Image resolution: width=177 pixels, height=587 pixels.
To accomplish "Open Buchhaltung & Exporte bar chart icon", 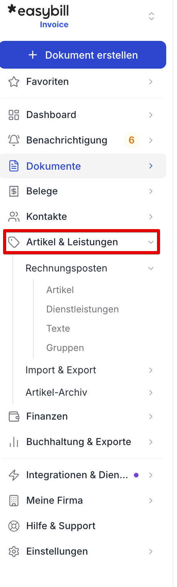I will (14, 442).
